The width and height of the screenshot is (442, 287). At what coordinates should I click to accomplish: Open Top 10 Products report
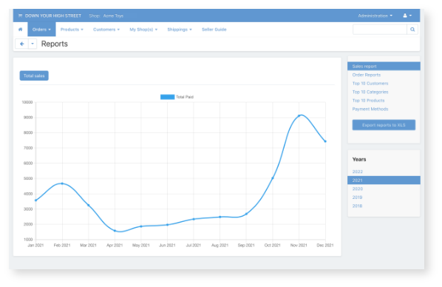pos(368,101)
